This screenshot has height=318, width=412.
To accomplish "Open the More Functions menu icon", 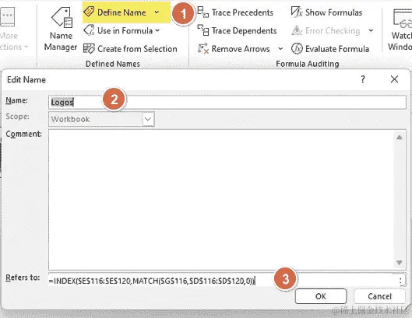I will (x=7, y=16).
